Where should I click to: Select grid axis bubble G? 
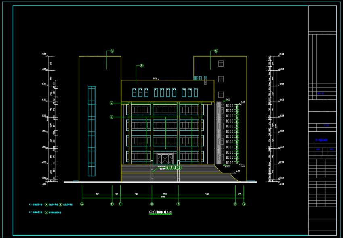[x=244, y=204]
